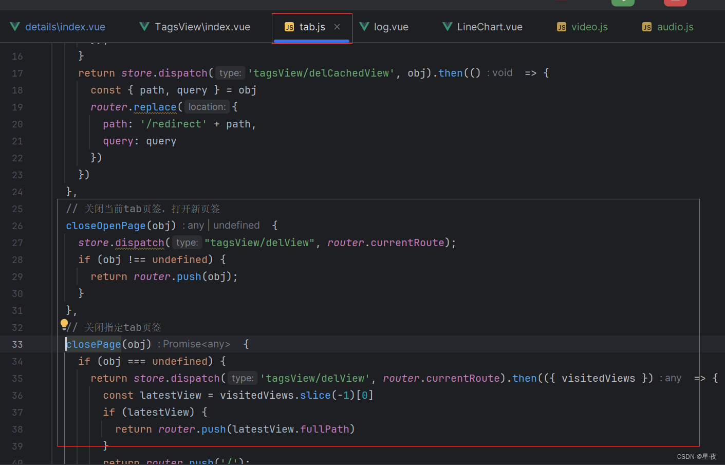Click the 'tagsView/delCachedView' string
Screen dimensions: 725x465
(x=321, y=73)
